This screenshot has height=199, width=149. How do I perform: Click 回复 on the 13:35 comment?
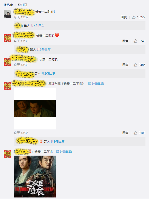125,133
